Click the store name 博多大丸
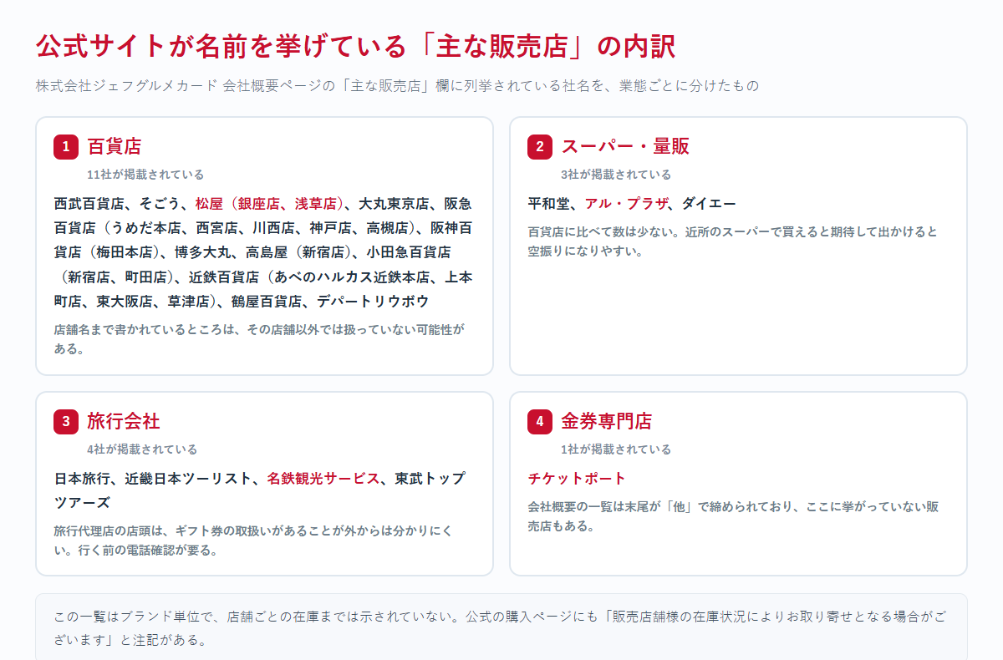The height and width of the screenshot is (660, 1003). [x=203, y=251]
